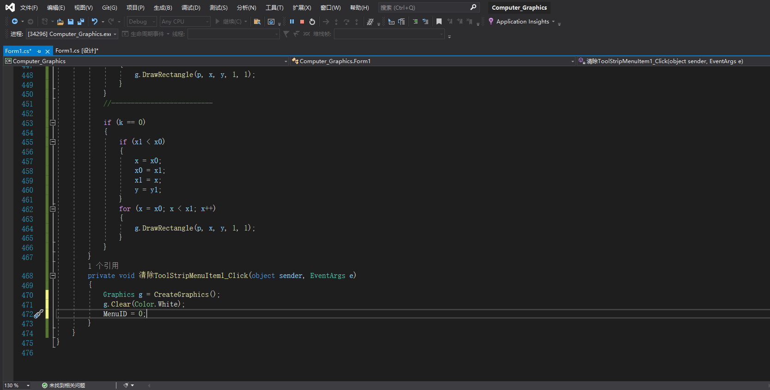The height and width of the screenshot is (390, 770).
Task: Click the increase indent icon
Action: pos(415,22)
